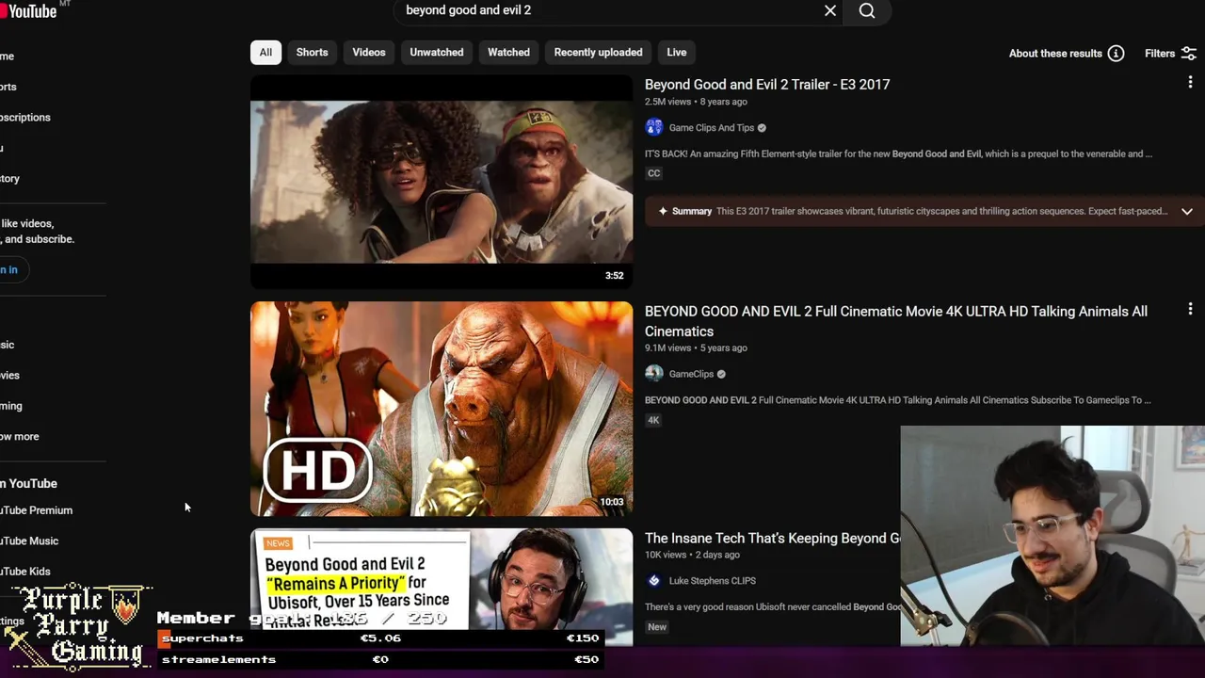
Task: Open the 'Full Cinematic Movie 4K ULTRA HD' title
Action: [x=896, y=321]
